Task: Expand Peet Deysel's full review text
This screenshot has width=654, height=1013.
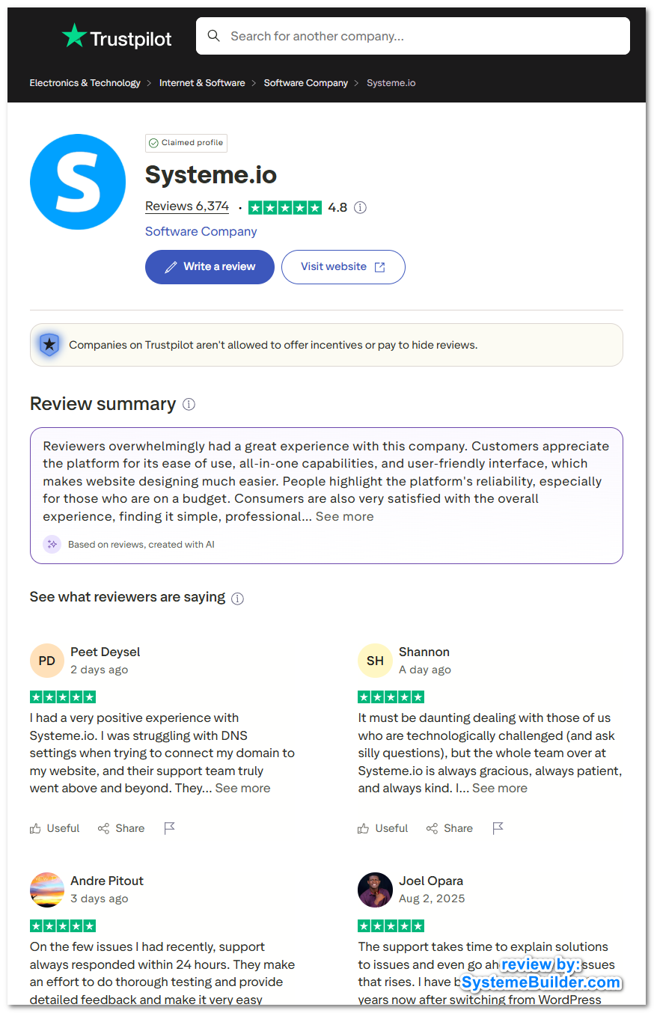Action: [x=242, y=788]
